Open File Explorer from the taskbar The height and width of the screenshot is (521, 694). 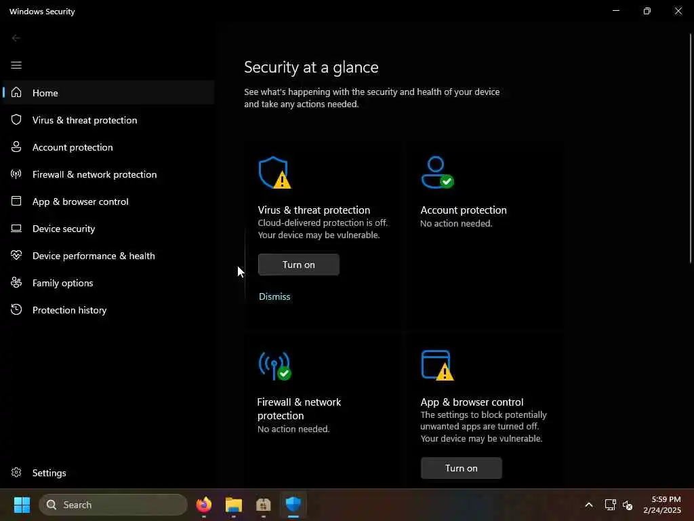234,505
